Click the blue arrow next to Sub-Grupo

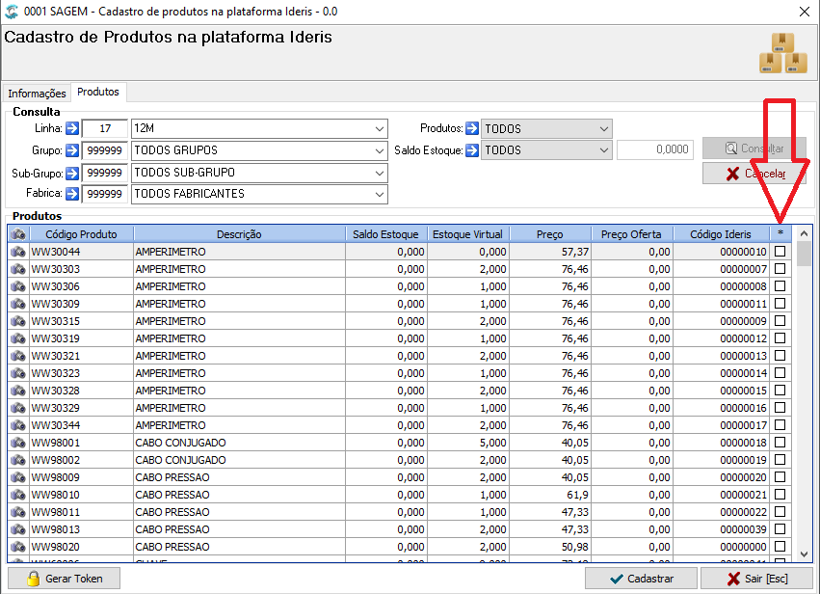pyautogui.click(x=72, y=173)
